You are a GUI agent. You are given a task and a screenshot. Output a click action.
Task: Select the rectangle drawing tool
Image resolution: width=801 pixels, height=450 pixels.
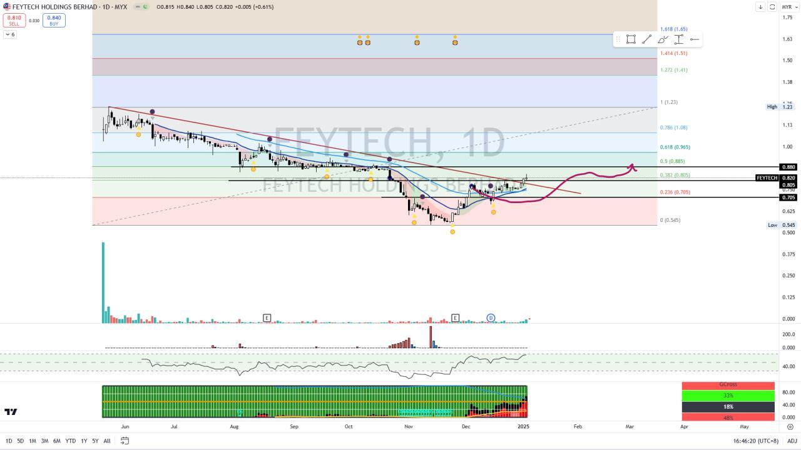click(631, 39)
